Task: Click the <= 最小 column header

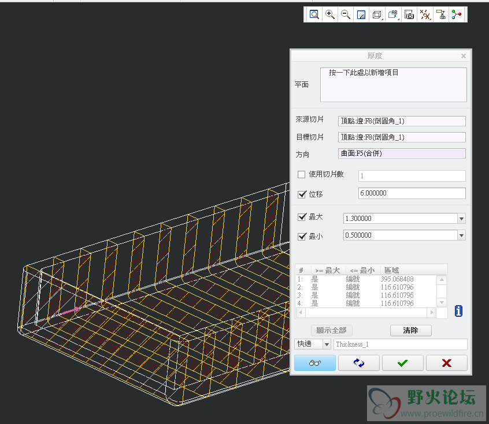Action: point(362,270)
